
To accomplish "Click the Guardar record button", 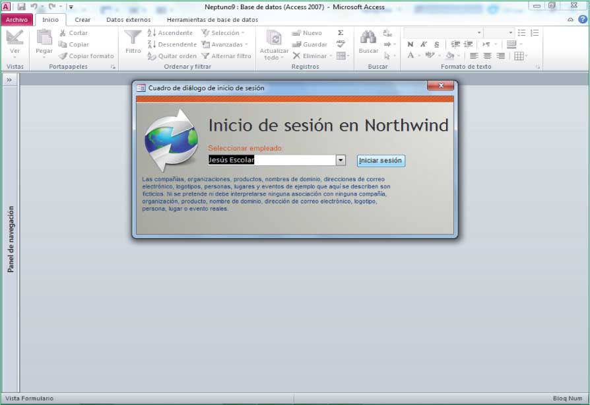I will 310,44.
